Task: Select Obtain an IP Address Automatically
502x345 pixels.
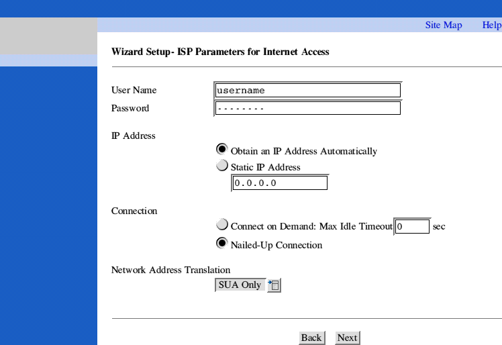Action: tap(222, 150)
